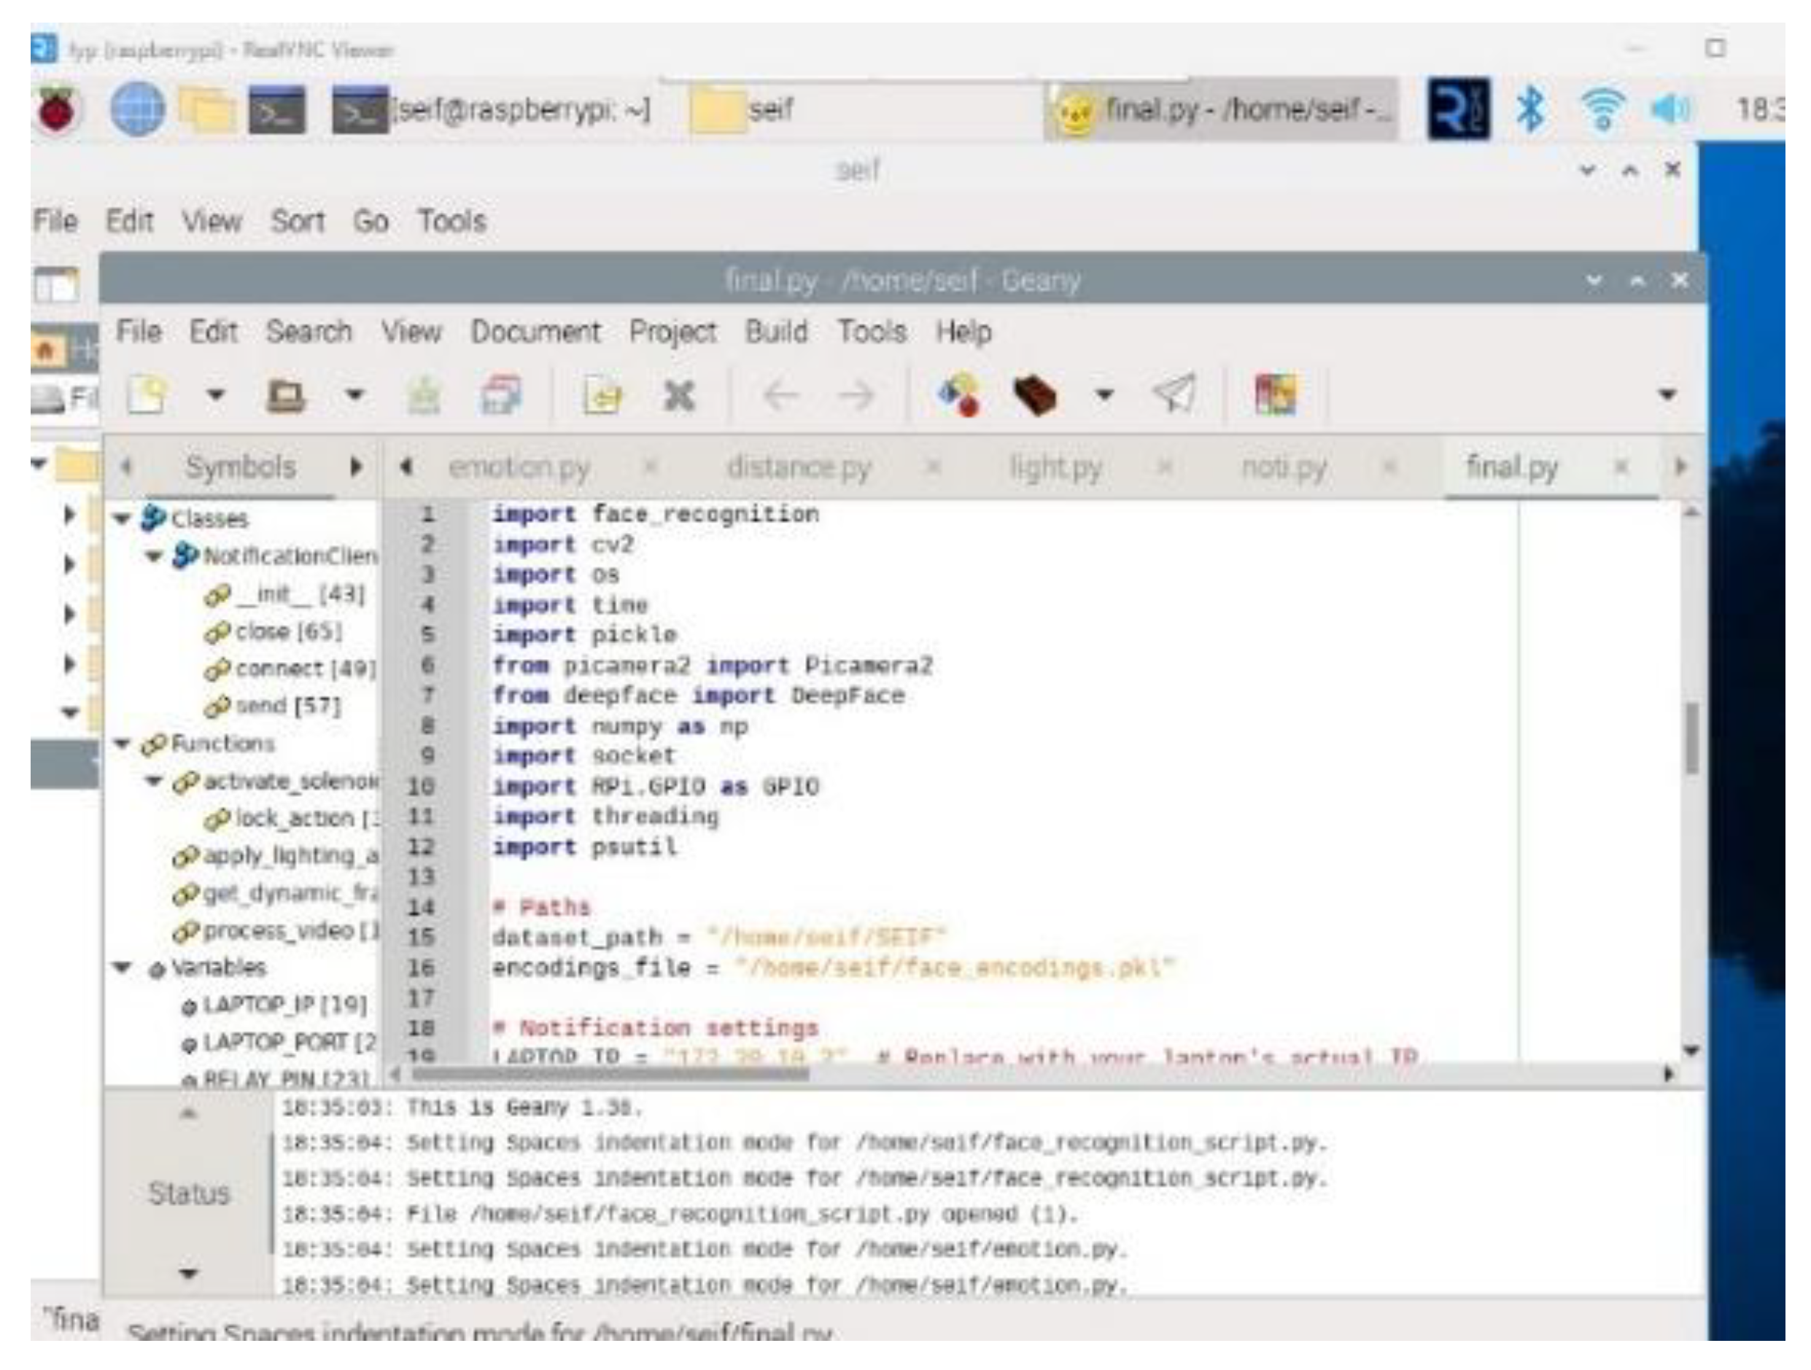Screen dimensions: 1811x1370
Task: Collapse the Functions tree node
Action: point(123,744)
